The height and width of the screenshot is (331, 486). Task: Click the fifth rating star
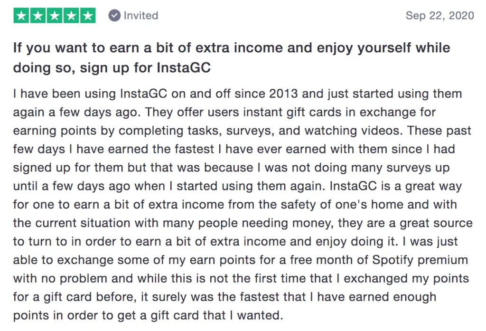(x=88, y=16)
